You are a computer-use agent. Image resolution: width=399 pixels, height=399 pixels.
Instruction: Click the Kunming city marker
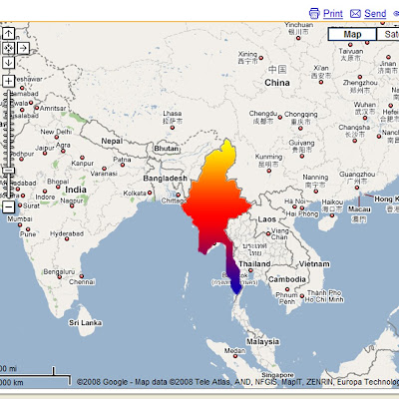268,171
